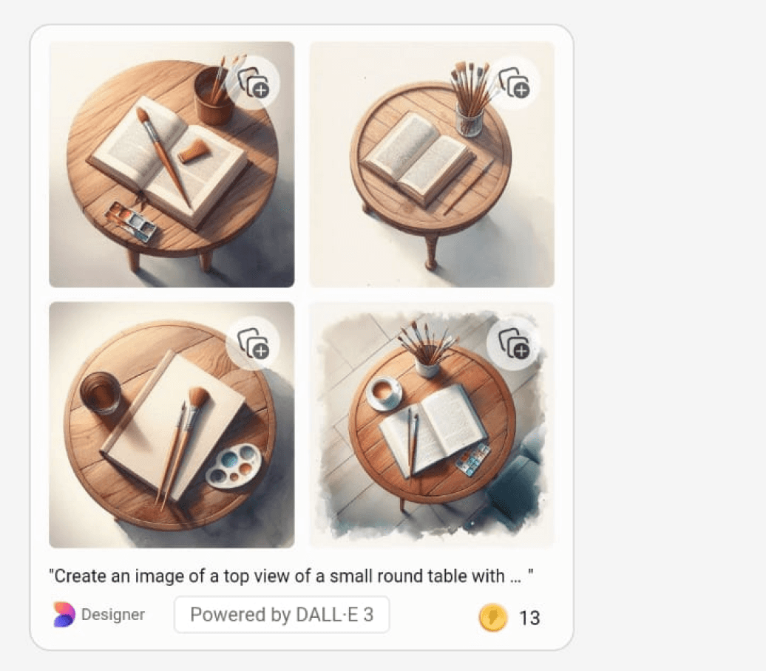Click the terracotta brush pot in first image
Image resolution: width=766 pixels, height=671 pixels.
[212, 98]
